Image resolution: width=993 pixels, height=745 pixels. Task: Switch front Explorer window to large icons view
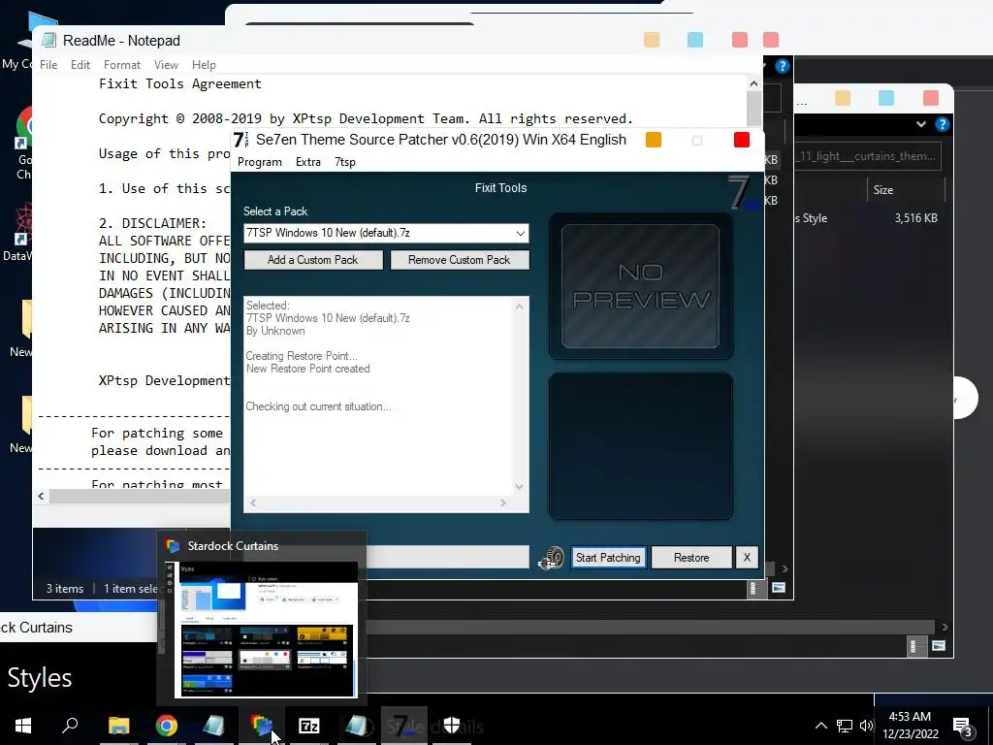pos(779,588)
